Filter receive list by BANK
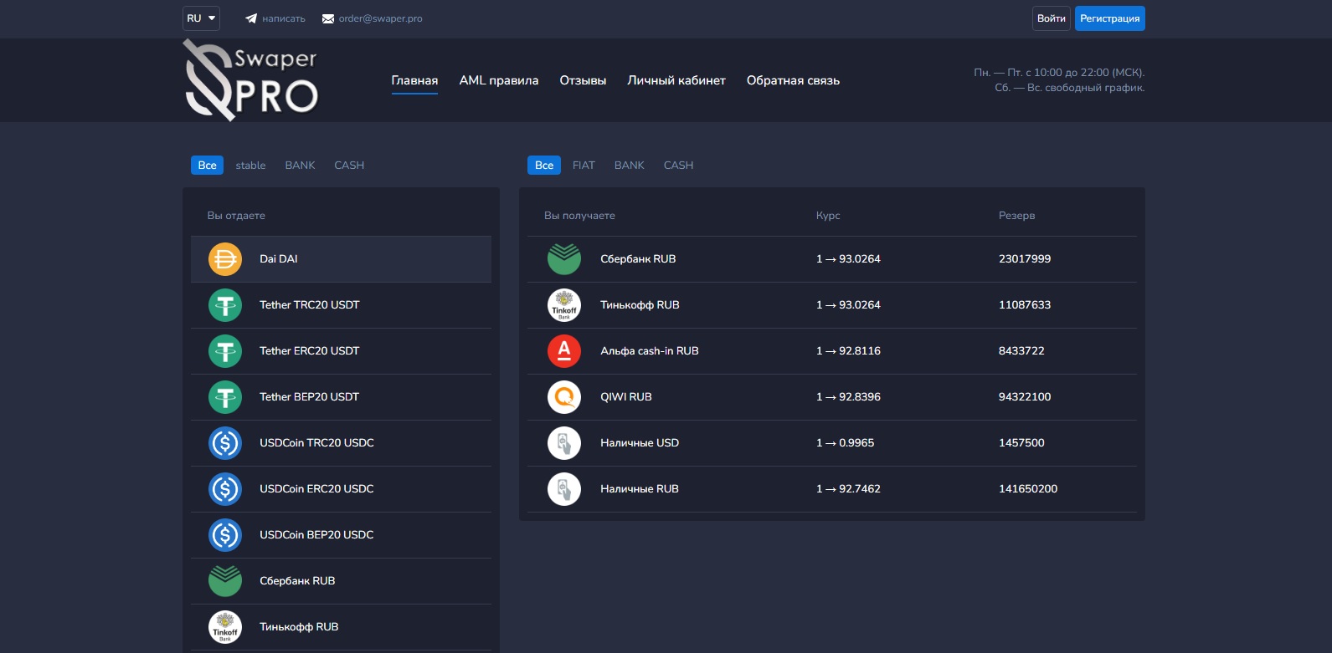The image size is (1332, 653). pos(630,166)
